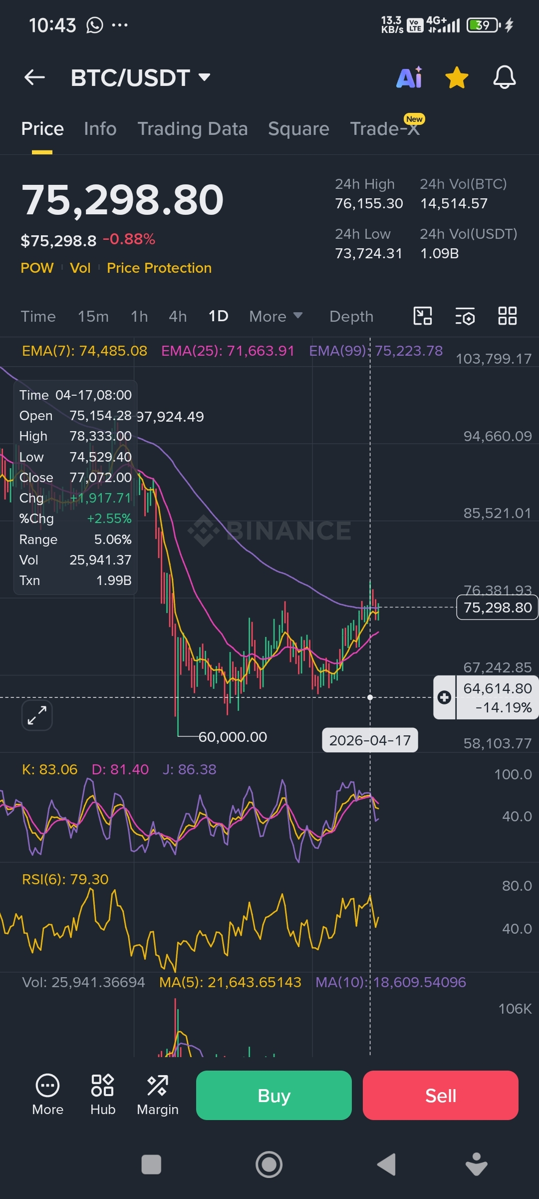Open price alert bell icon
The width and height of the screenshot is (539, 1199).
tap(505, 77)
